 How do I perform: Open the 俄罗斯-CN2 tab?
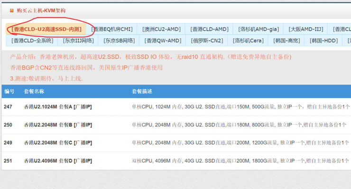coord(207,41)
